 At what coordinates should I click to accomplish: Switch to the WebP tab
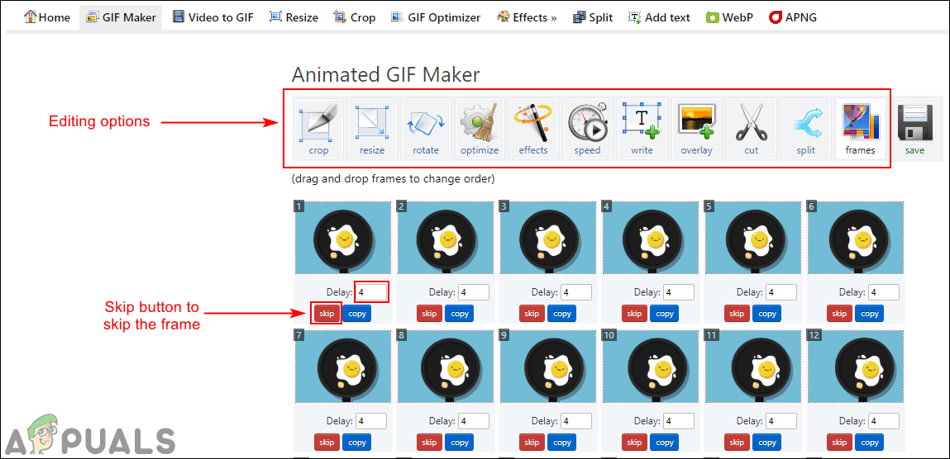click(729, 17)
